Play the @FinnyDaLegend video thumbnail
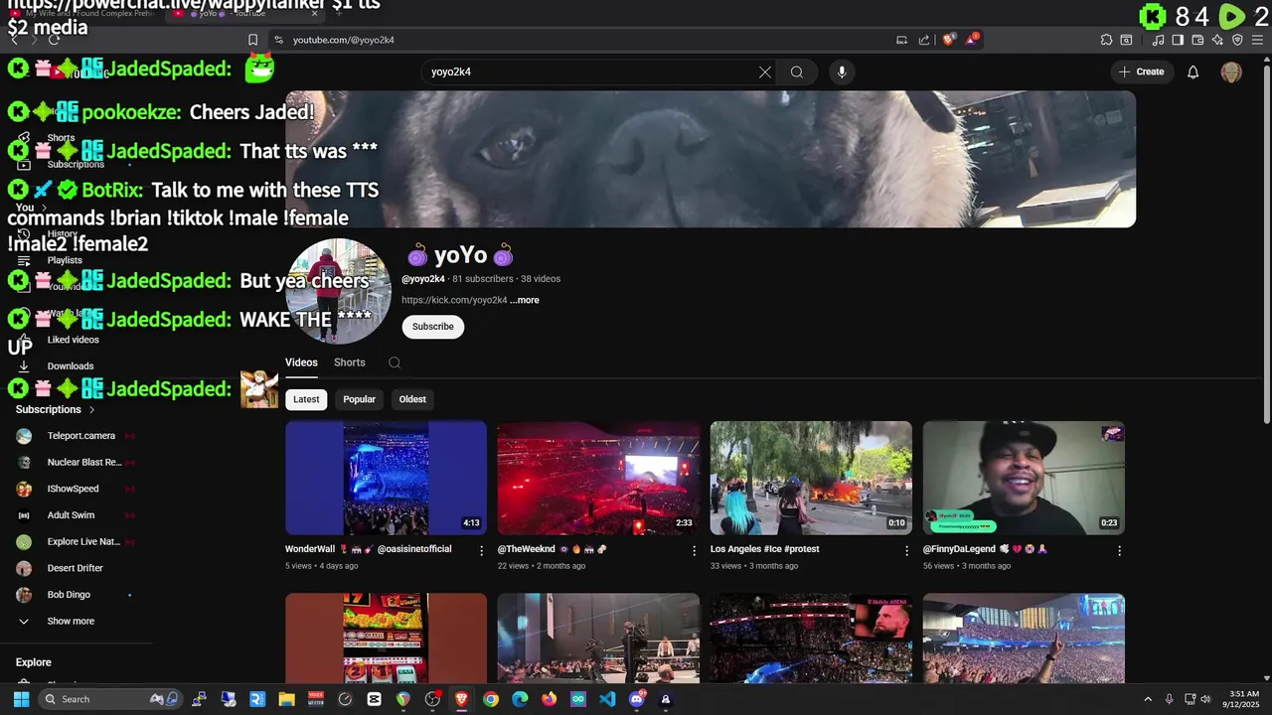The height and width of the screenshot is (715, 1272). 1024,478
